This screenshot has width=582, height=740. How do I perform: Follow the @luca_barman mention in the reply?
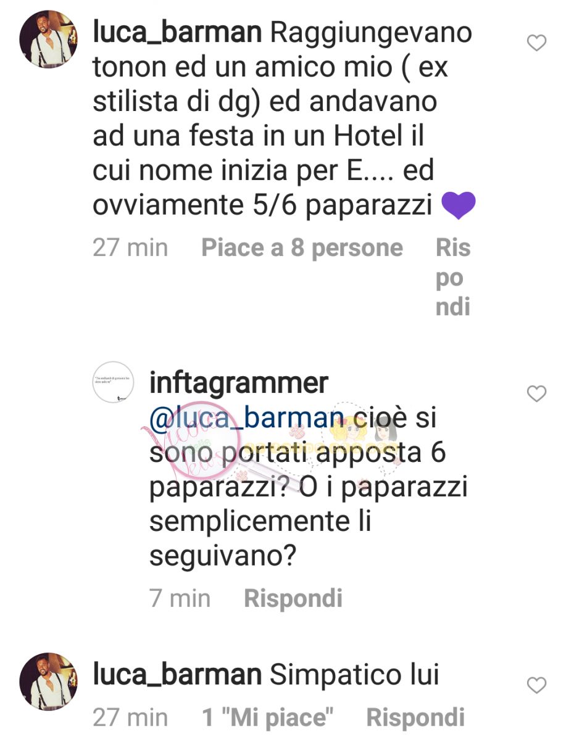pos(246,418)
